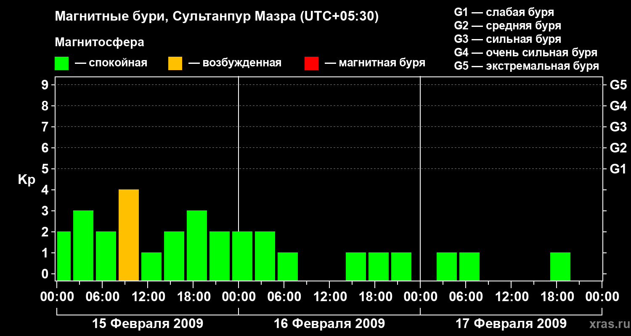Click the chart title 'Магнитные бури, Султанпур Мазра (UTC+05:30)'
This screenshot has width=631, height=336.
point(217,17)
